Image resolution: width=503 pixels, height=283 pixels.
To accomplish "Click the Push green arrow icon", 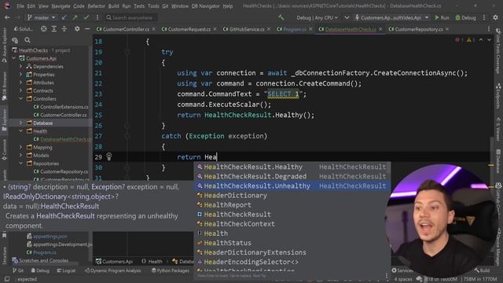I will [x=75, y=17].
